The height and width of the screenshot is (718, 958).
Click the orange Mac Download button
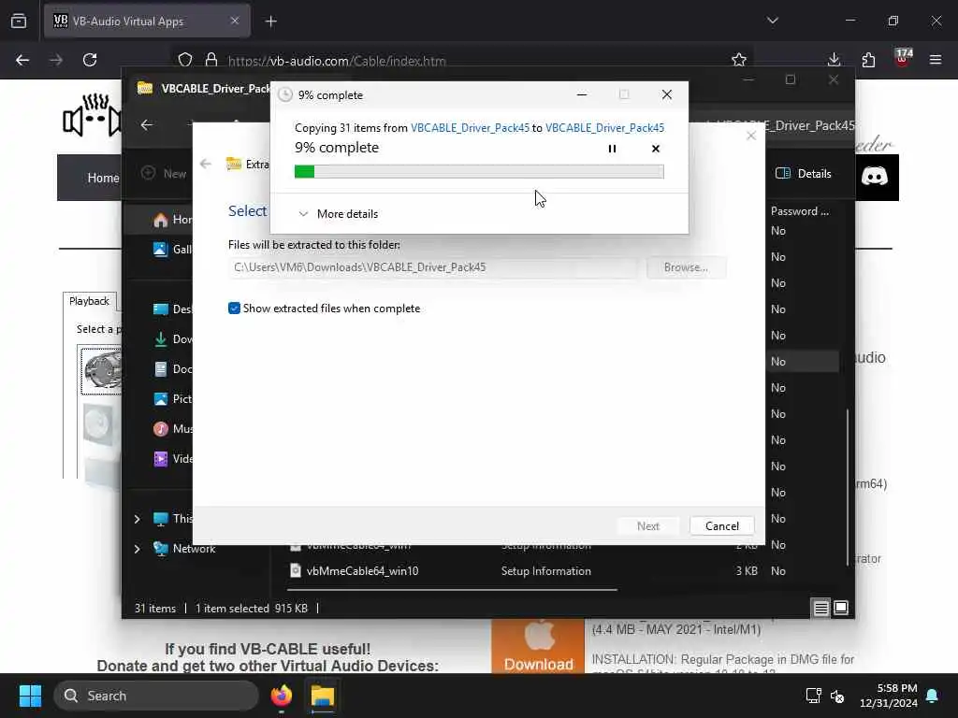click(538, 647)
